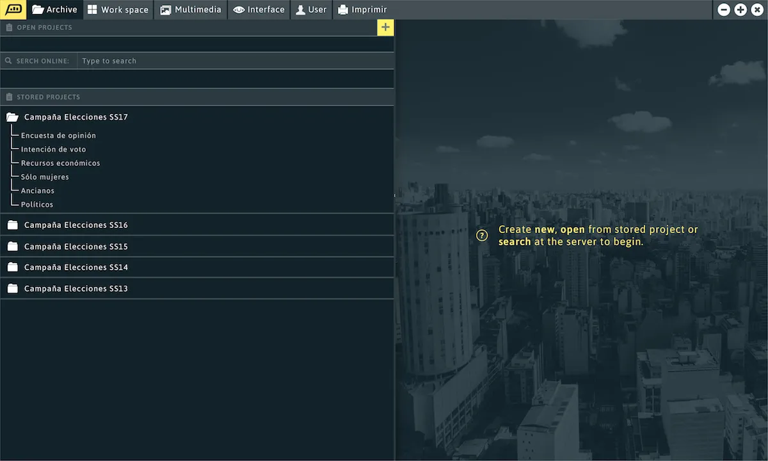Click the Archive folder icon
Viewport: 768px width, 461px height.
[x=38, y=9]
